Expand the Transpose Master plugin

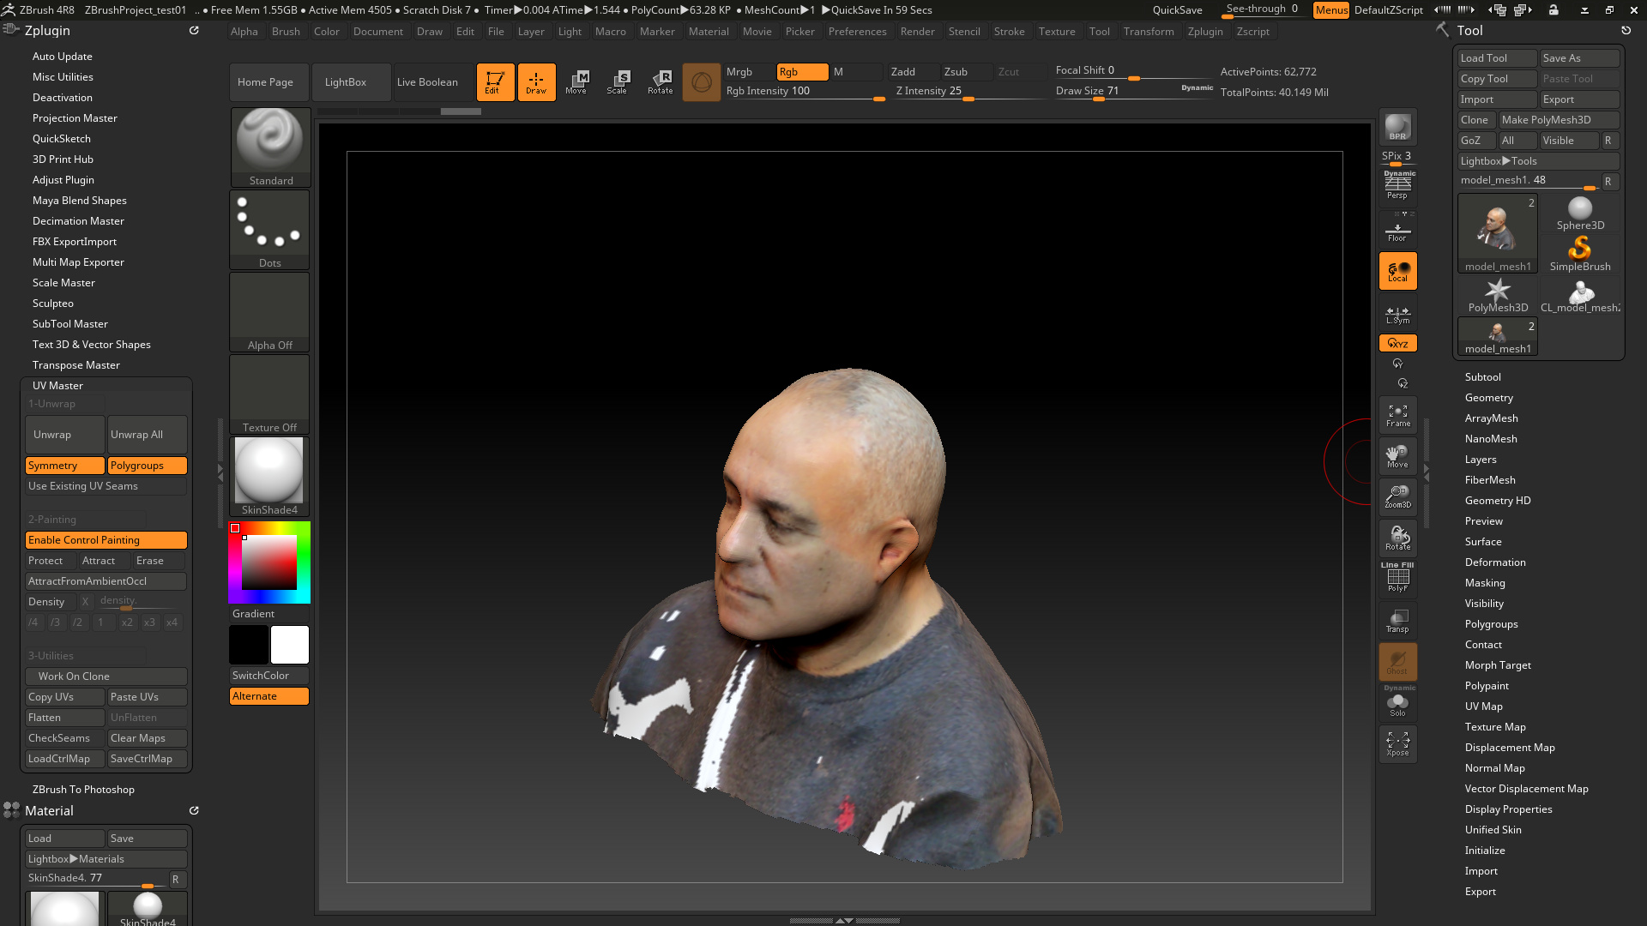[x=75, y=365]
